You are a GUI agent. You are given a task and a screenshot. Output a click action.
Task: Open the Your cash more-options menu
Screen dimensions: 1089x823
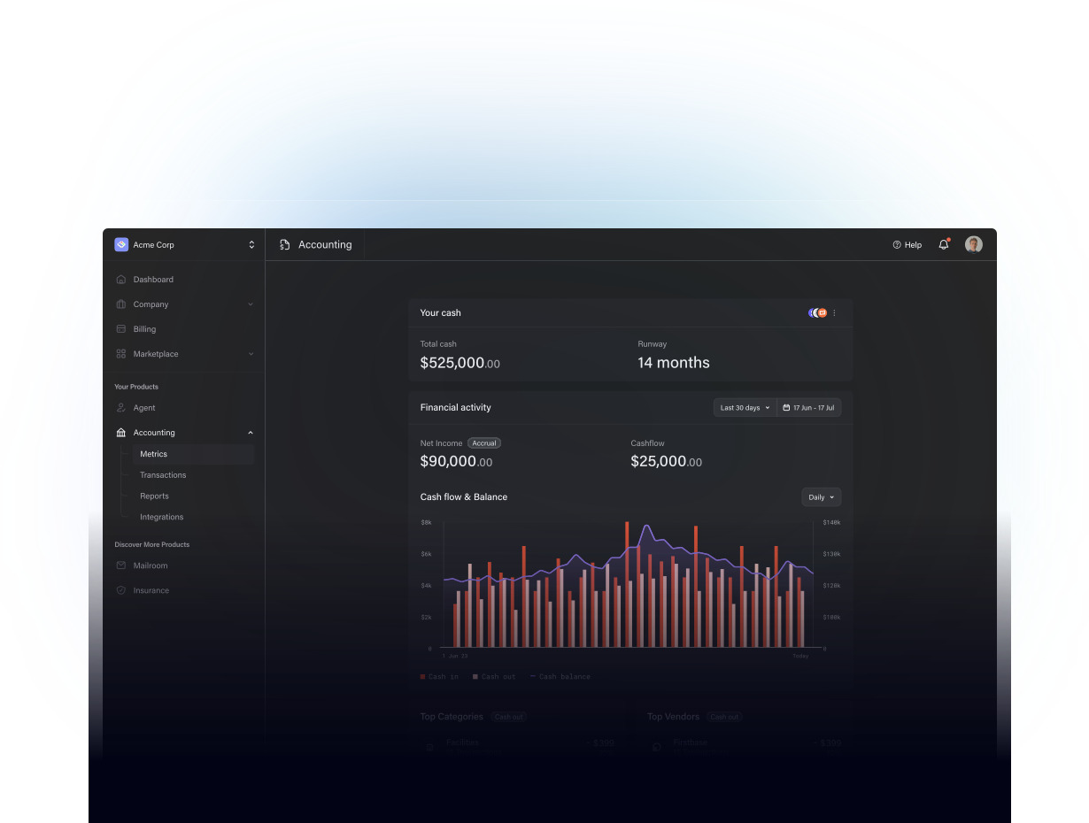click(x=834, y=312)
